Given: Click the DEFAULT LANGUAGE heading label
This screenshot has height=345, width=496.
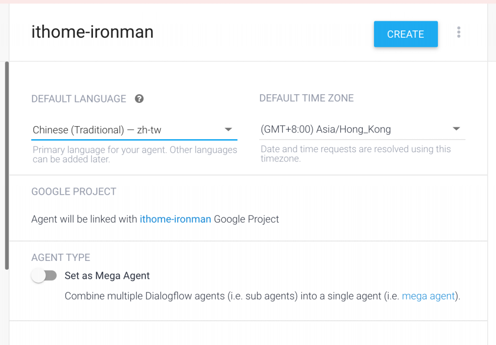Looking at the screenshot, I should pos(78,99).
